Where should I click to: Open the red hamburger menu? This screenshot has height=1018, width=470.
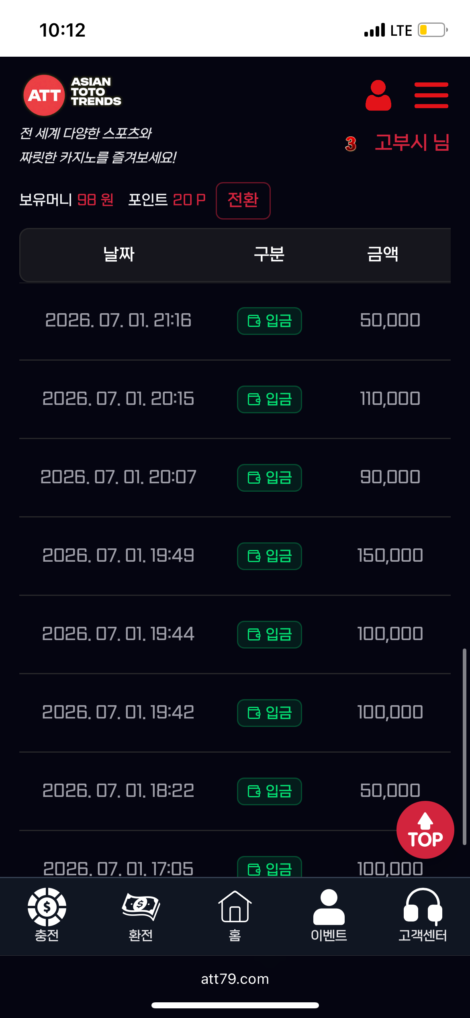click(431, 95)
